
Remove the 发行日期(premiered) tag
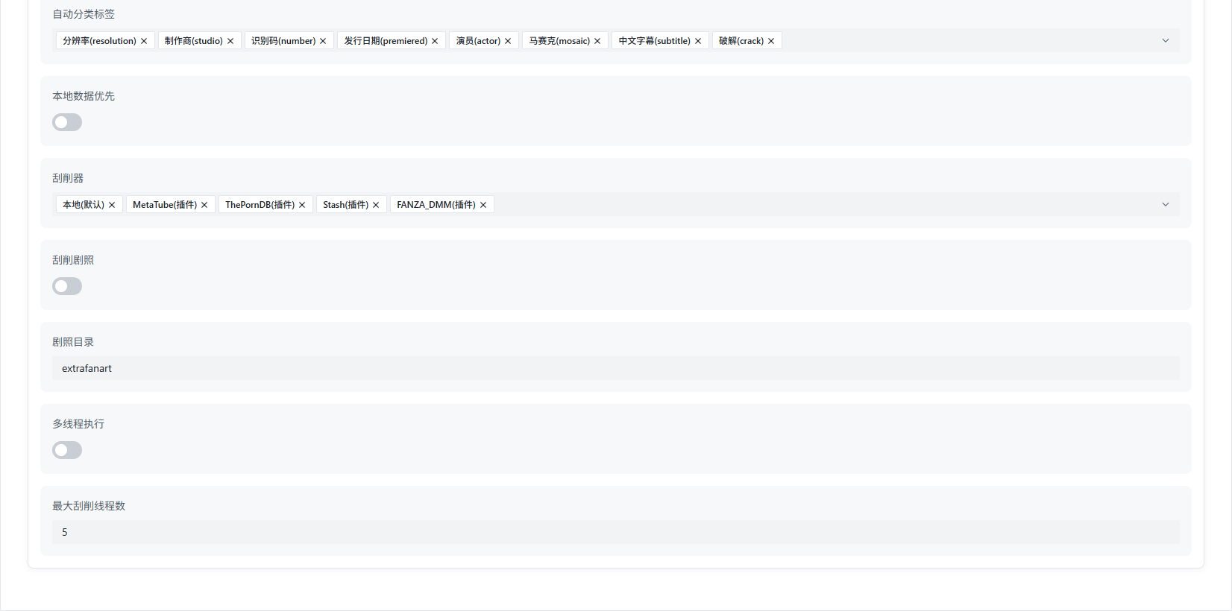pyautogui.click(x=435, y=41)
